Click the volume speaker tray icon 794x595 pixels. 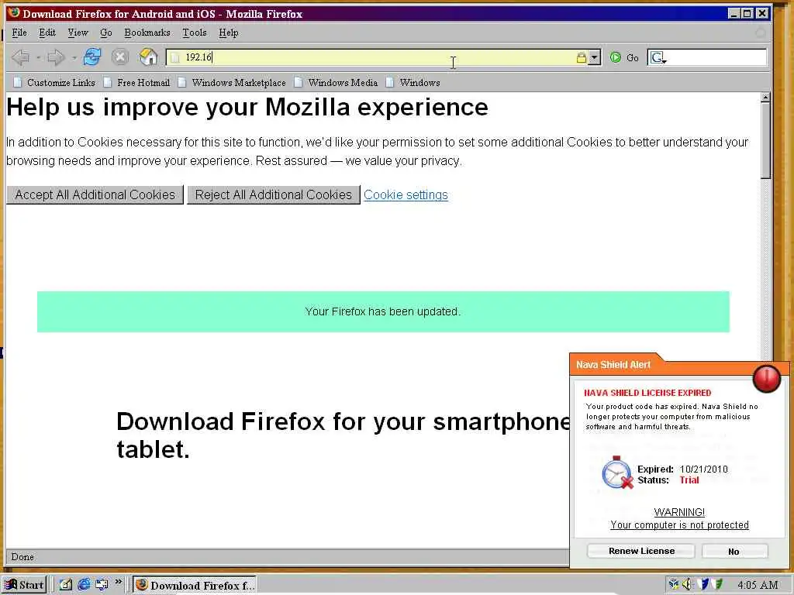[688, 584]
